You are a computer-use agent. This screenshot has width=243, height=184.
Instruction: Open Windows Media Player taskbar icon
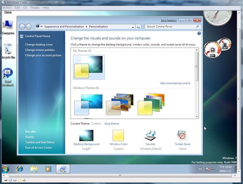coord(48,169)
